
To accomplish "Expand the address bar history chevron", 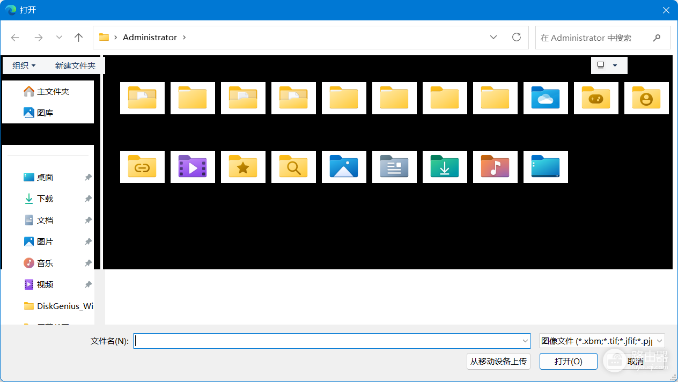I will [493, 37].
